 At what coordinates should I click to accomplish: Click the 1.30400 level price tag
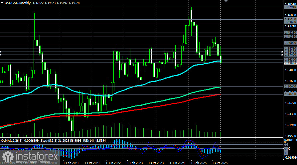pyautogui.click(x=290, y=86)
